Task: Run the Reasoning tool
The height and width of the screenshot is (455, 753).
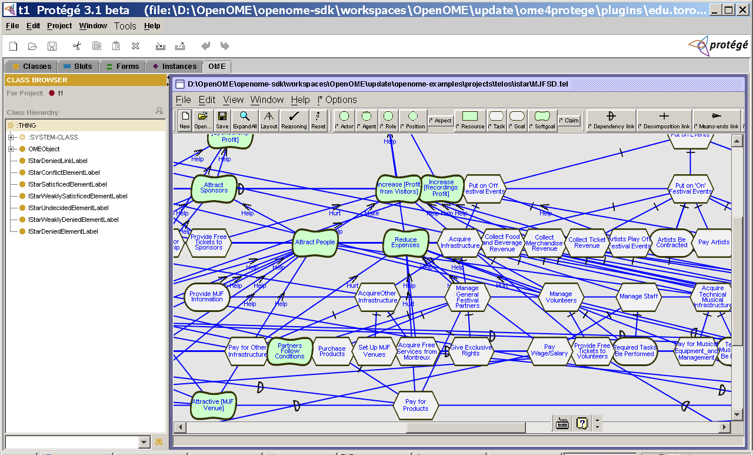Action: tap(294, 120)
